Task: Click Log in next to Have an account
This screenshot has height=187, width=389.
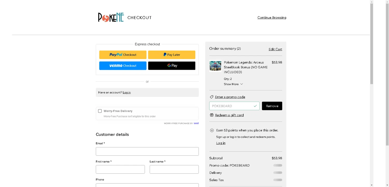Action: 127,92
